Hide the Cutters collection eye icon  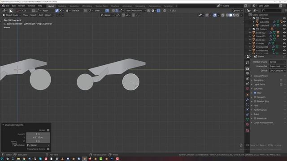click(284, 29)
